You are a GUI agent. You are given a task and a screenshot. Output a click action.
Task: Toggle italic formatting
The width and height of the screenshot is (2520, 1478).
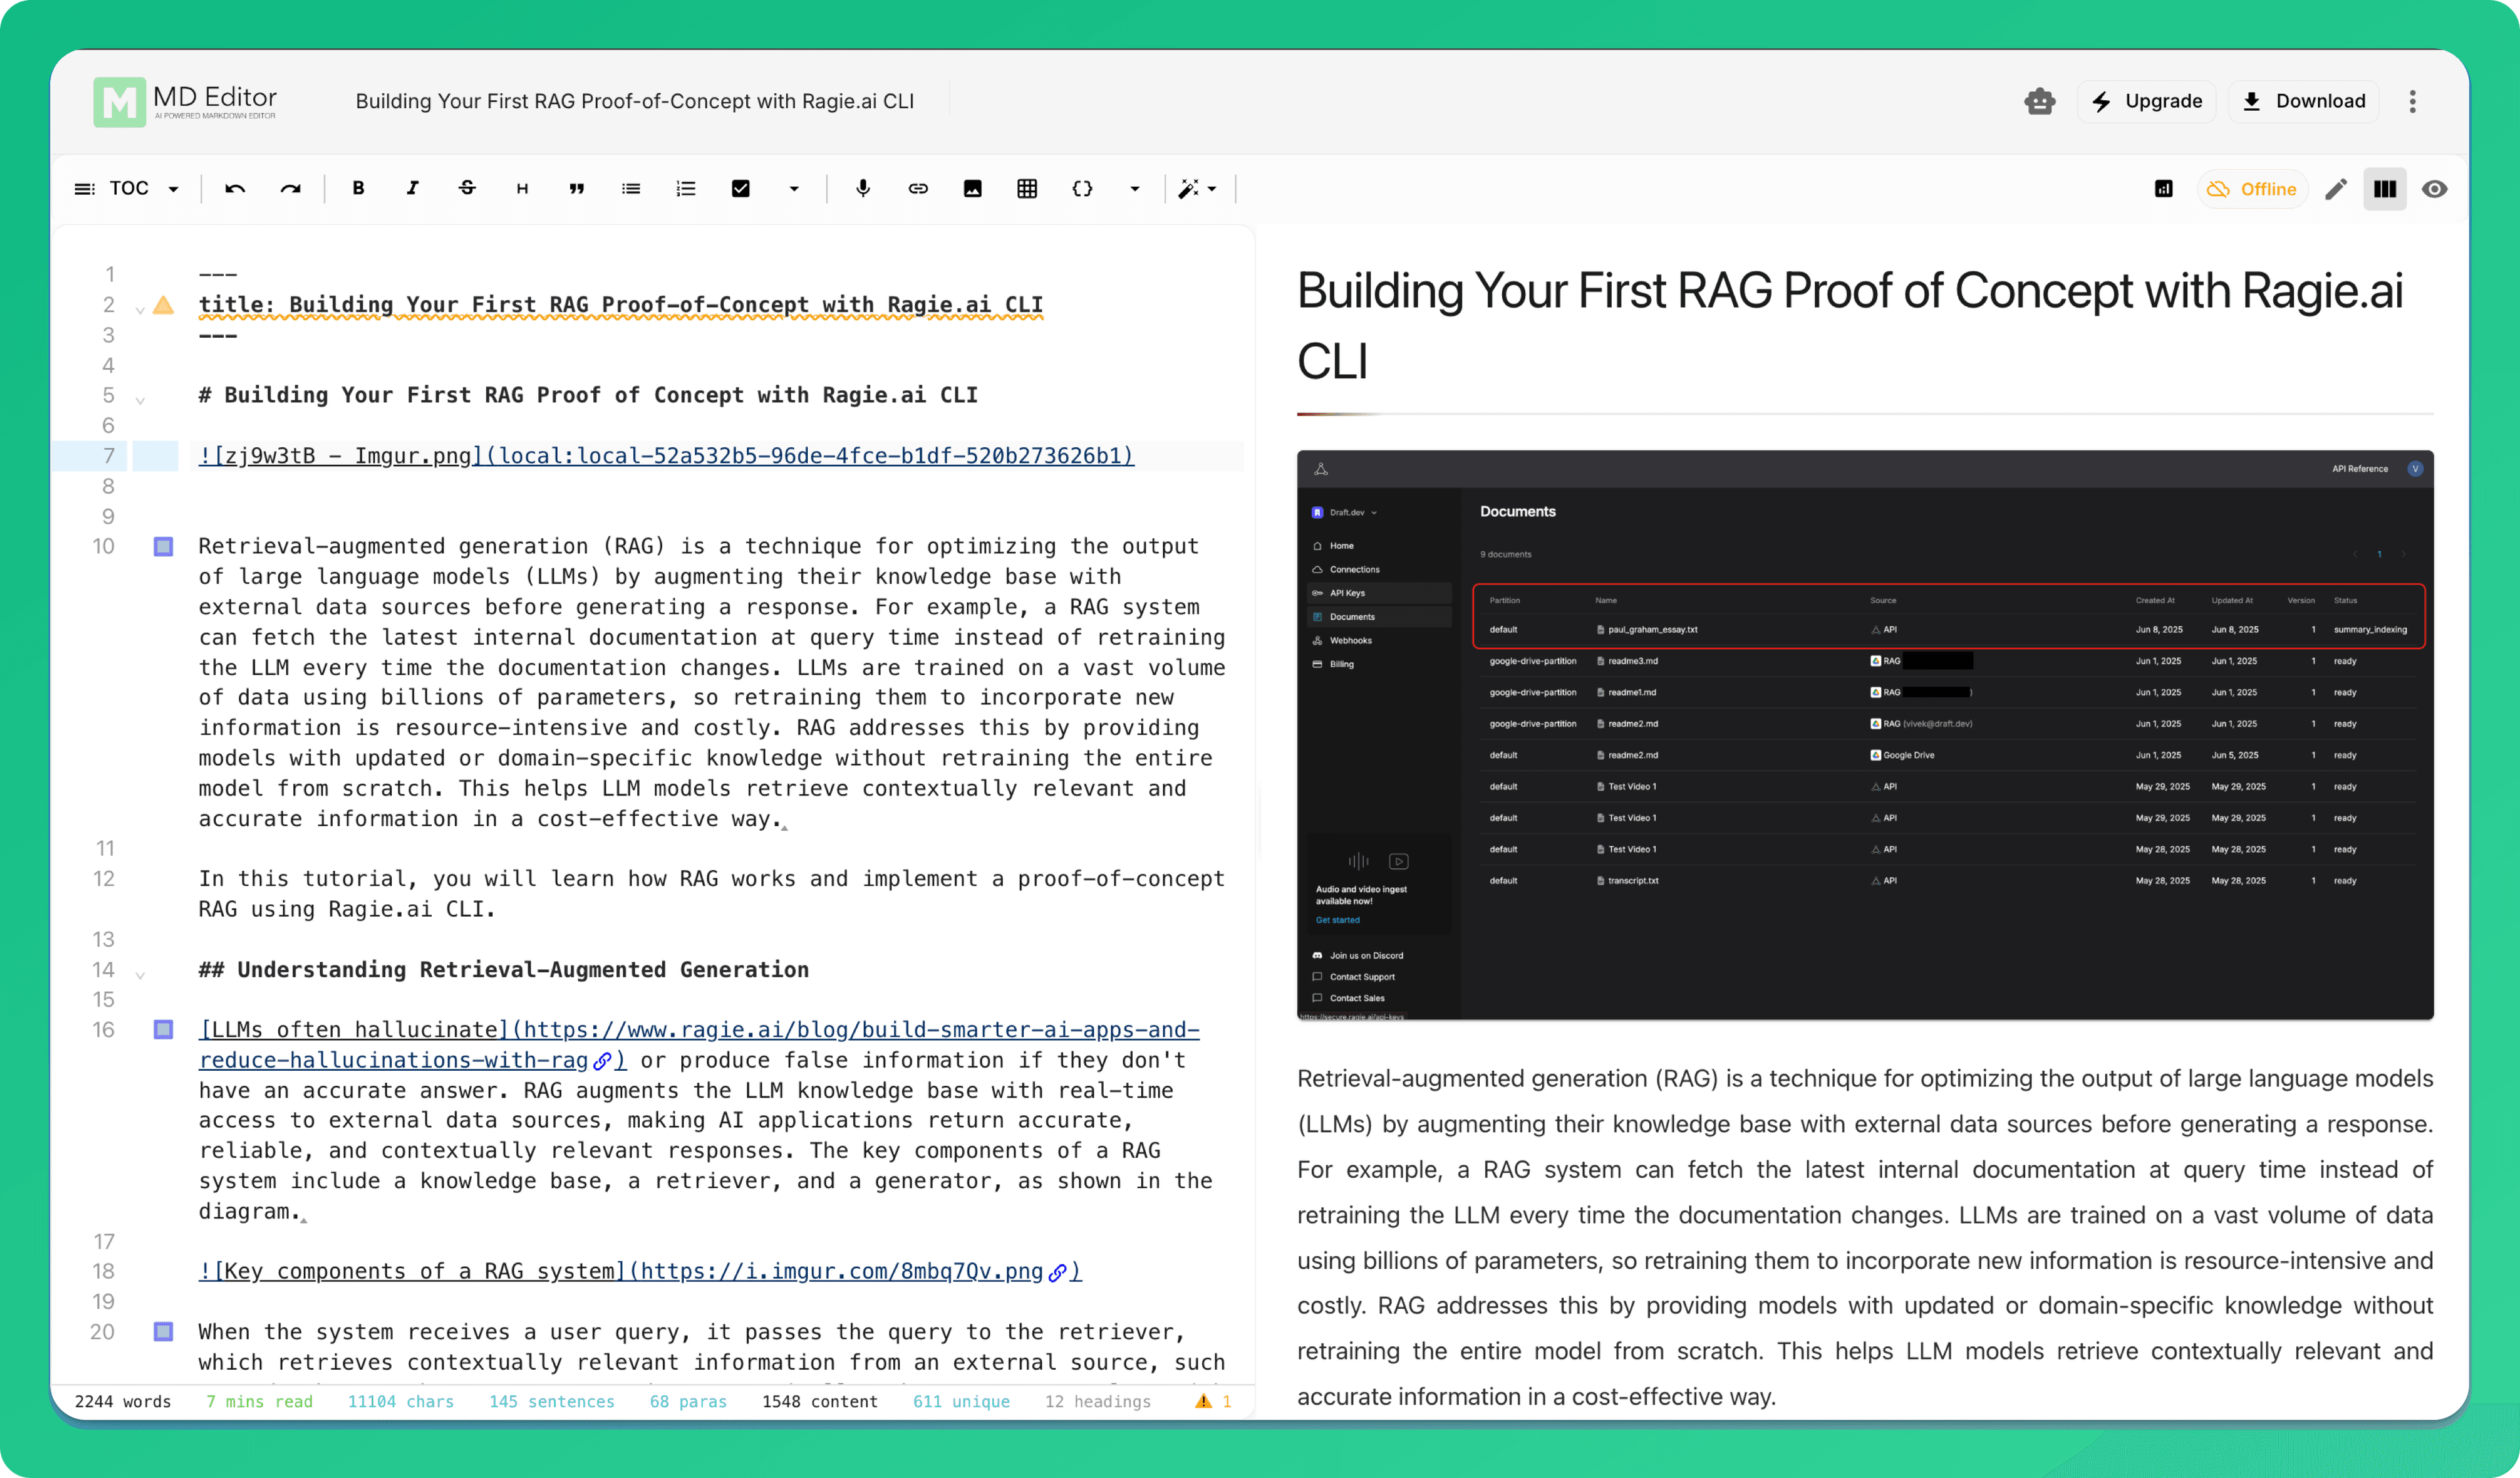412,189
